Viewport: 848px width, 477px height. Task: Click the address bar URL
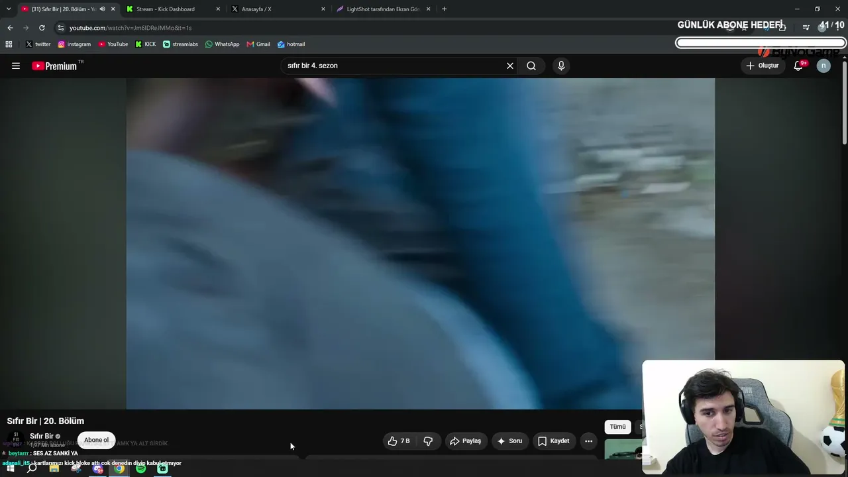pos(131,28)
